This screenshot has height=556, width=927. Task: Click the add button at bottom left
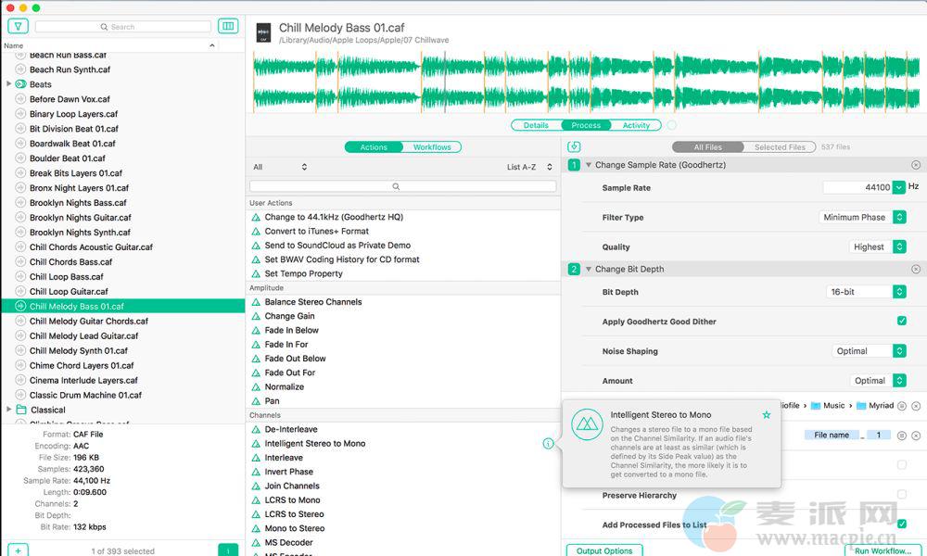[x=18, y=550]
